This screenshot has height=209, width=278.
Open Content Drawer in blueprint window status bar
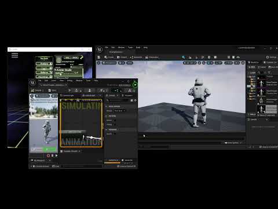(x=41, y=166)
